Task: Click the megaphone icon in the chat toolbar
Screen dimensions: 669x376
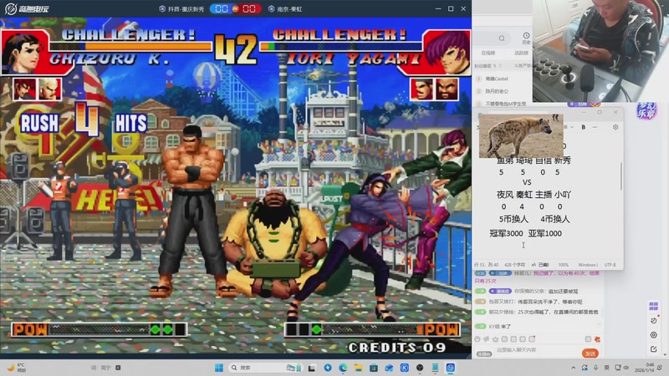Action: point(487,339)
